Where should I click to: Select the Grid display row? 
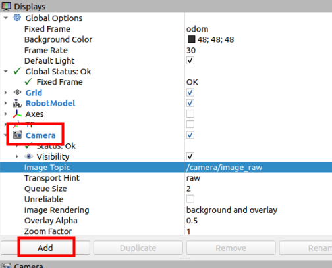coord(34,93)
